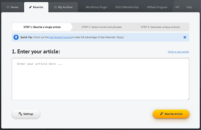Select the Rewrite tab
Viewport: 201px width, 130px height.
(36, 7)
